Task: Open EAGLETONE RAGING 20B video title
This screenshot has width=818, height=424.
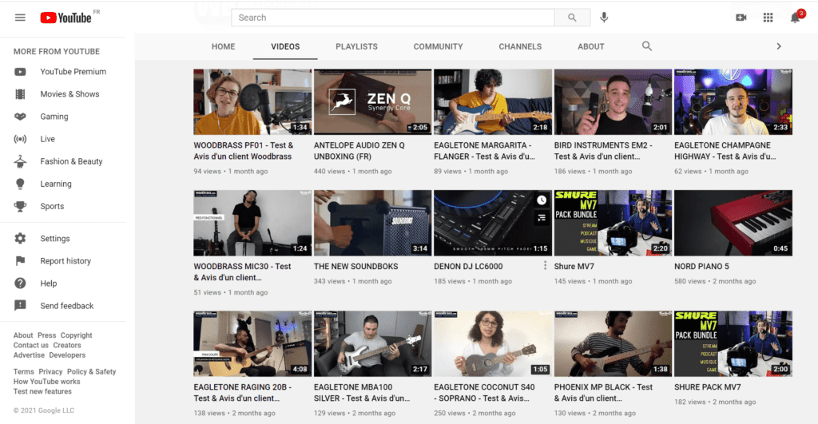Action: [243, 393]
